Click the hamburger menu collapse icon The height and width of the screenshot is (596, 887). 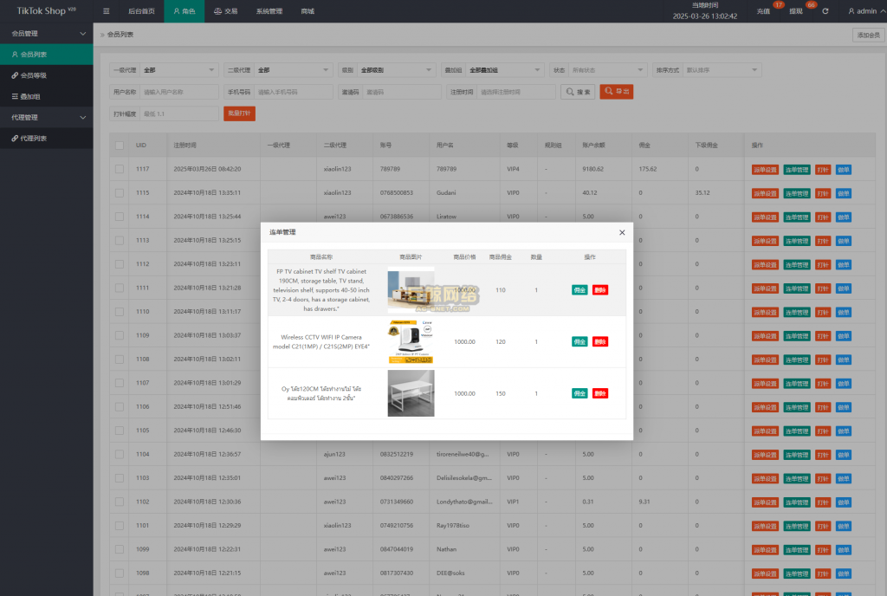point(106,11)
